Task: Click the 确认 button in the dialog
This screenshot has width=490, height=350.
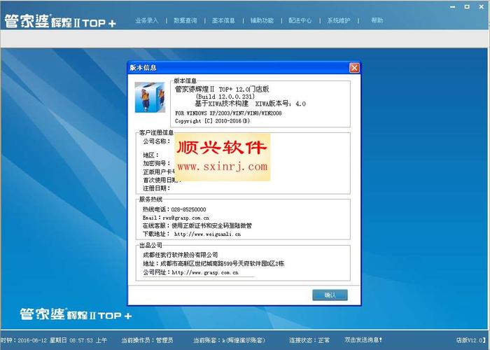Action: pyautogui.click(x=330, y=295)
